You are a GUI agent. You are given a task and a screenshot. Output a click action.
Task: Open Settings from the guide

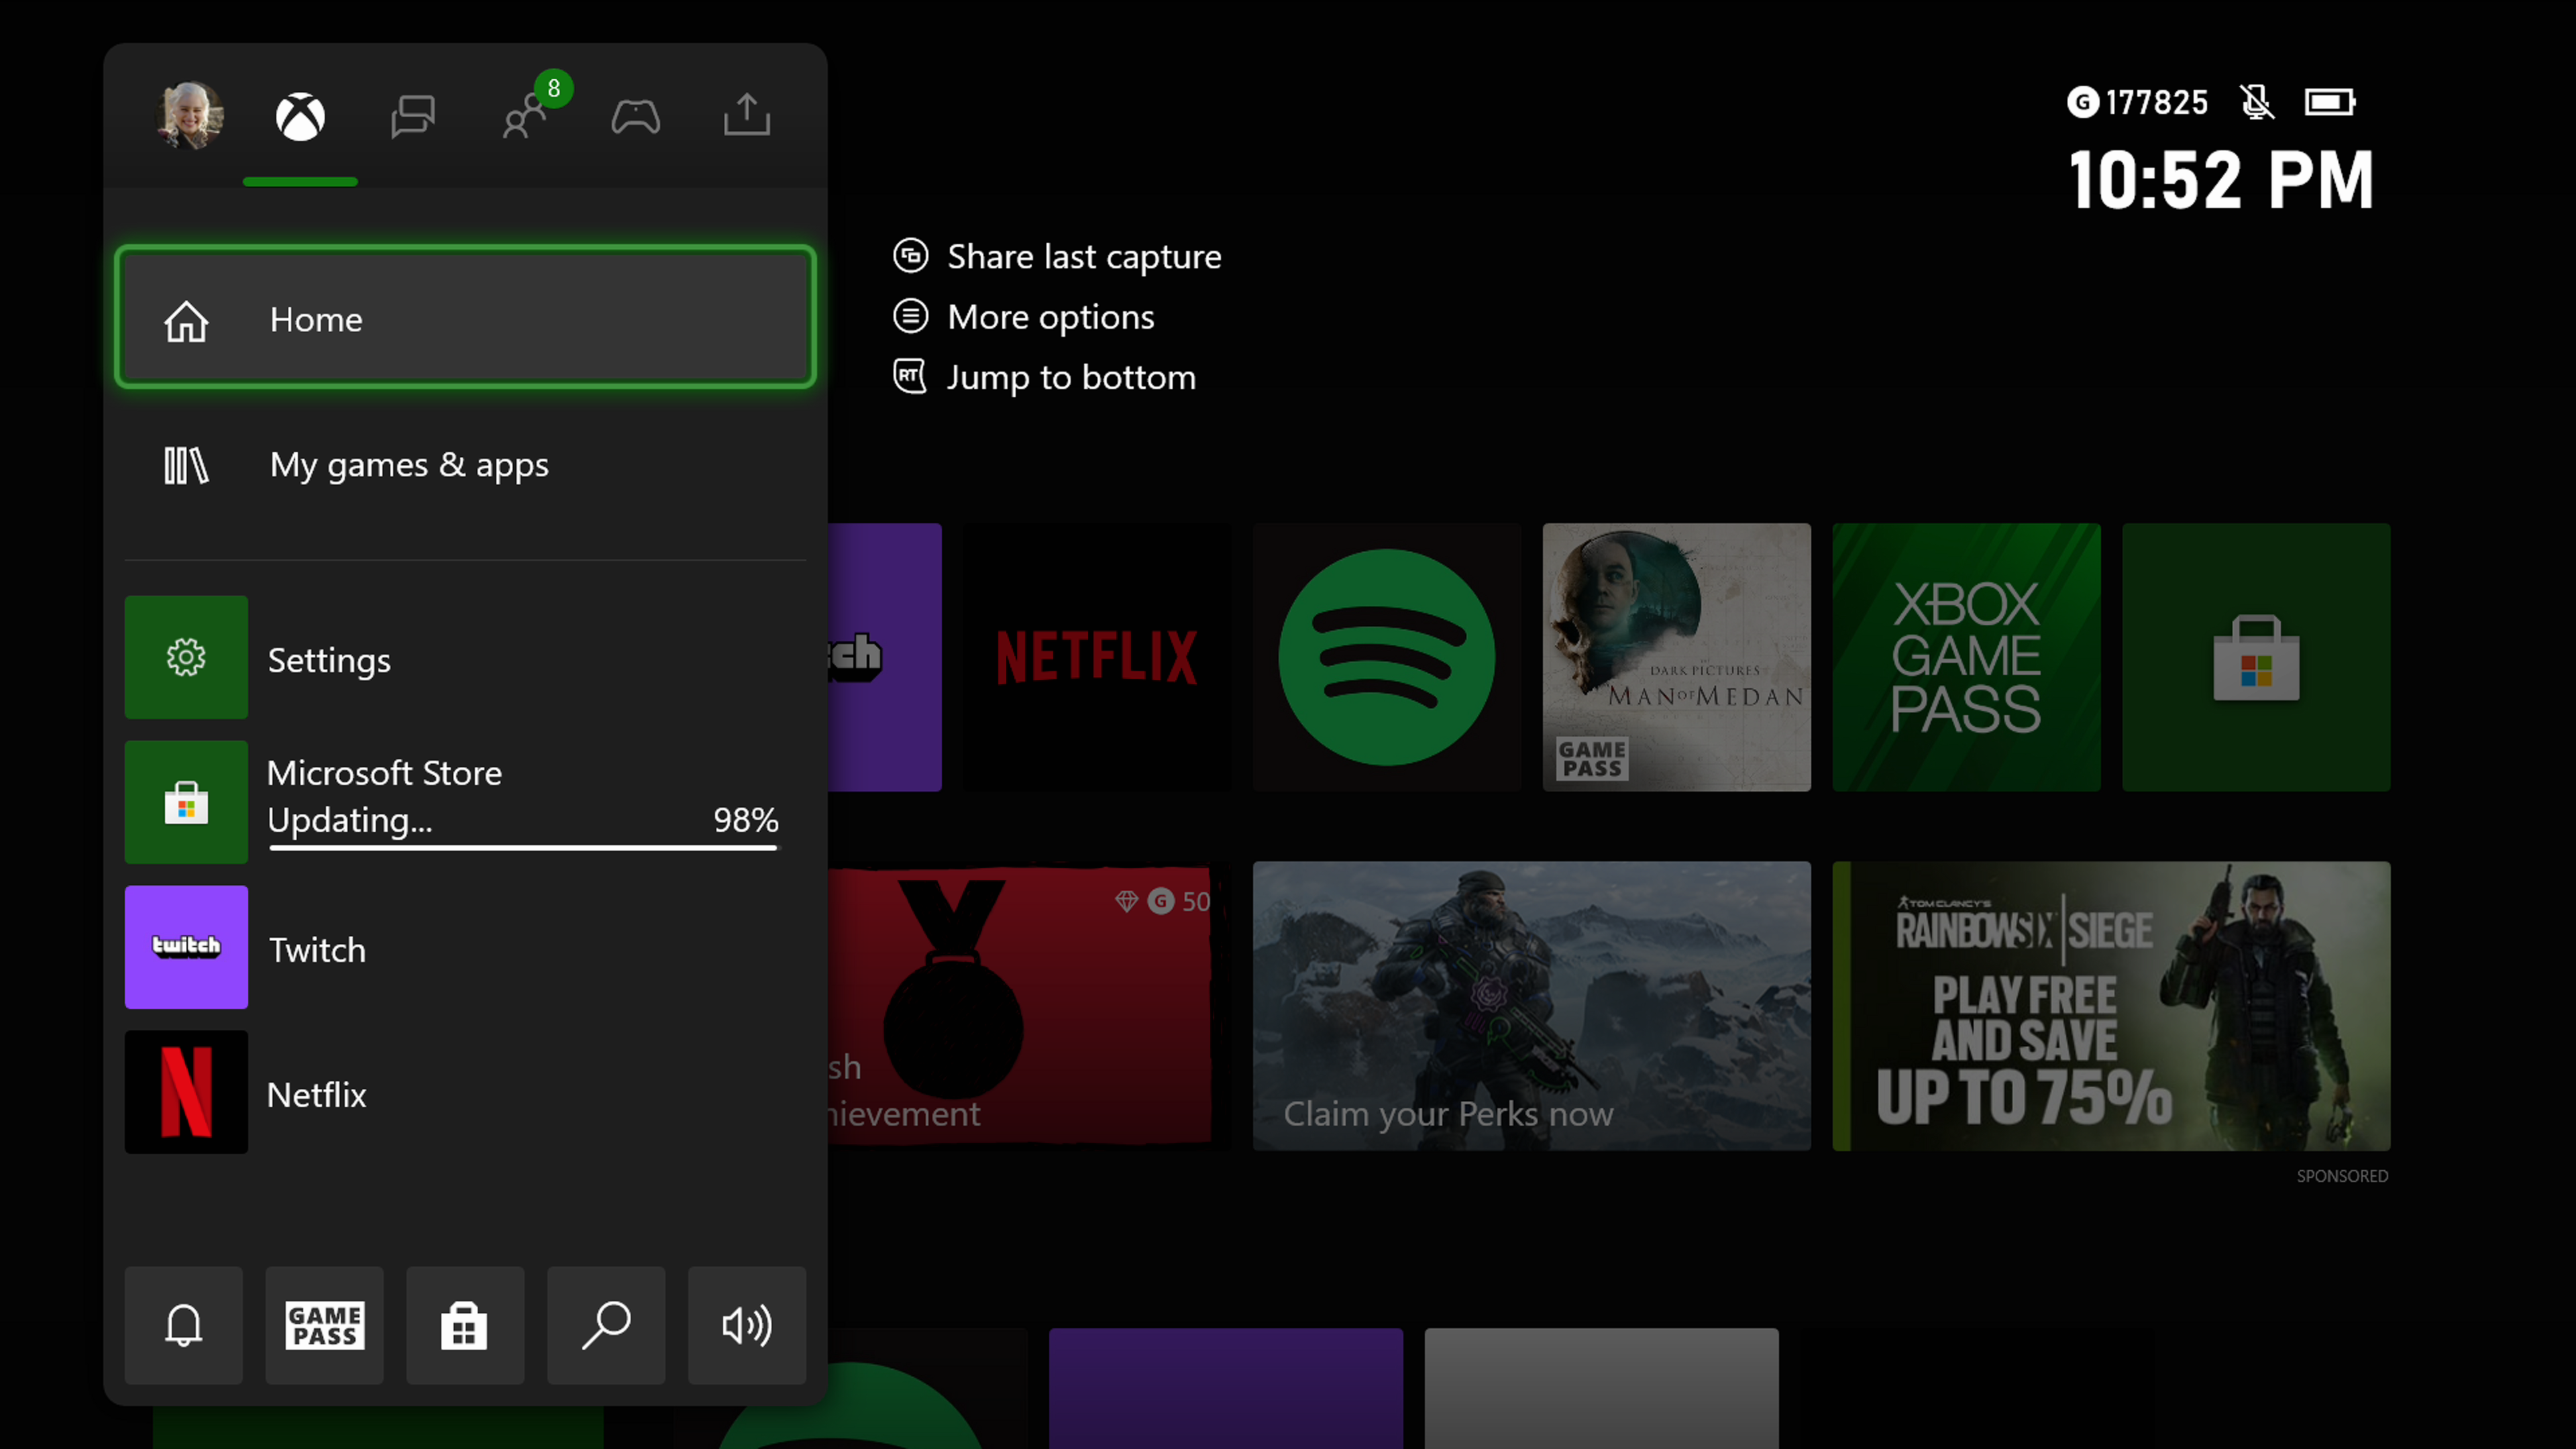[x=465, y=657]
